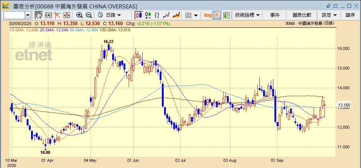Open the grid options dropdown arrow
This screenshot has height=168, width=361.
pos(196,15)
